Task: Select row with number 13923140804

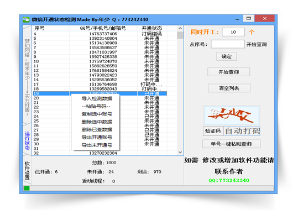Action: tap(100, 38)
